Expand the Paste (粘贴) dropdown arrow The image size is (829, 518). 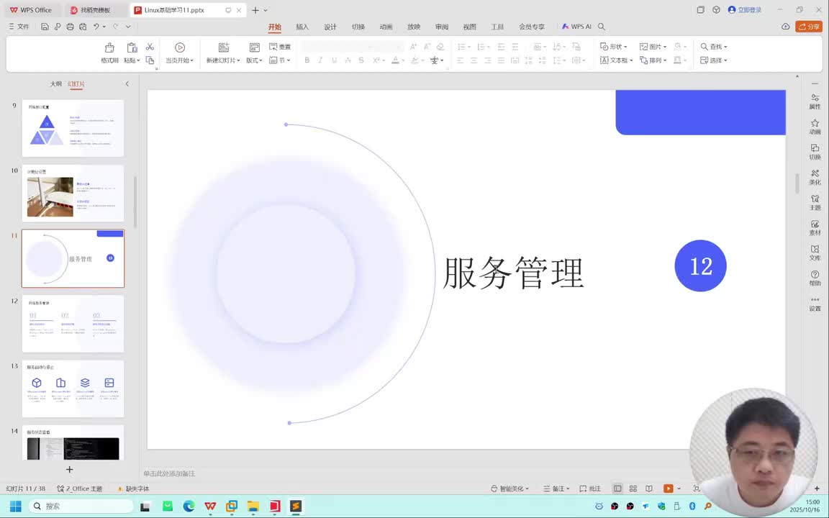coord(138,60)
